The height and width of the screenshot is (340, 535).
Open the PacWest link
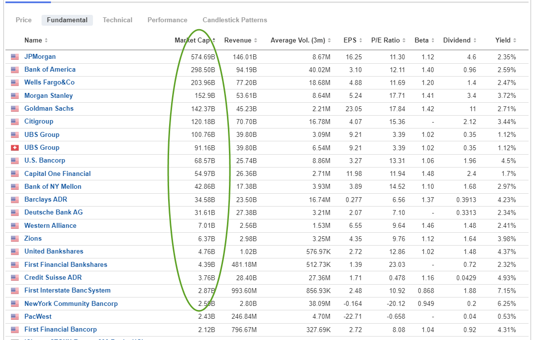38,316
